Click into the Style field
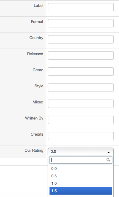 [81, 88]
